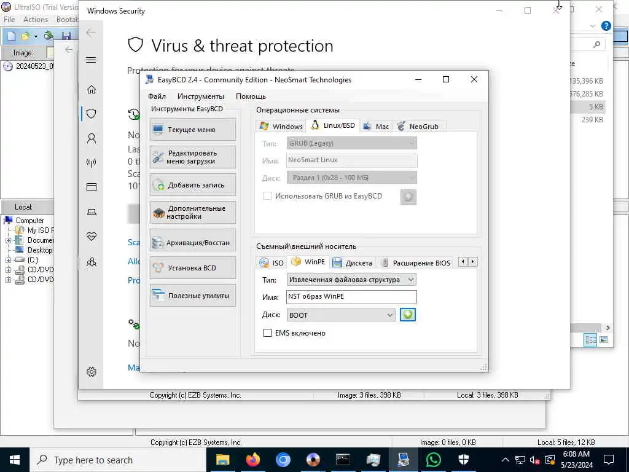Open WhatsApp from the taskbar
The height and width of the screenshot is (472, 629).
tap(433, 460)
